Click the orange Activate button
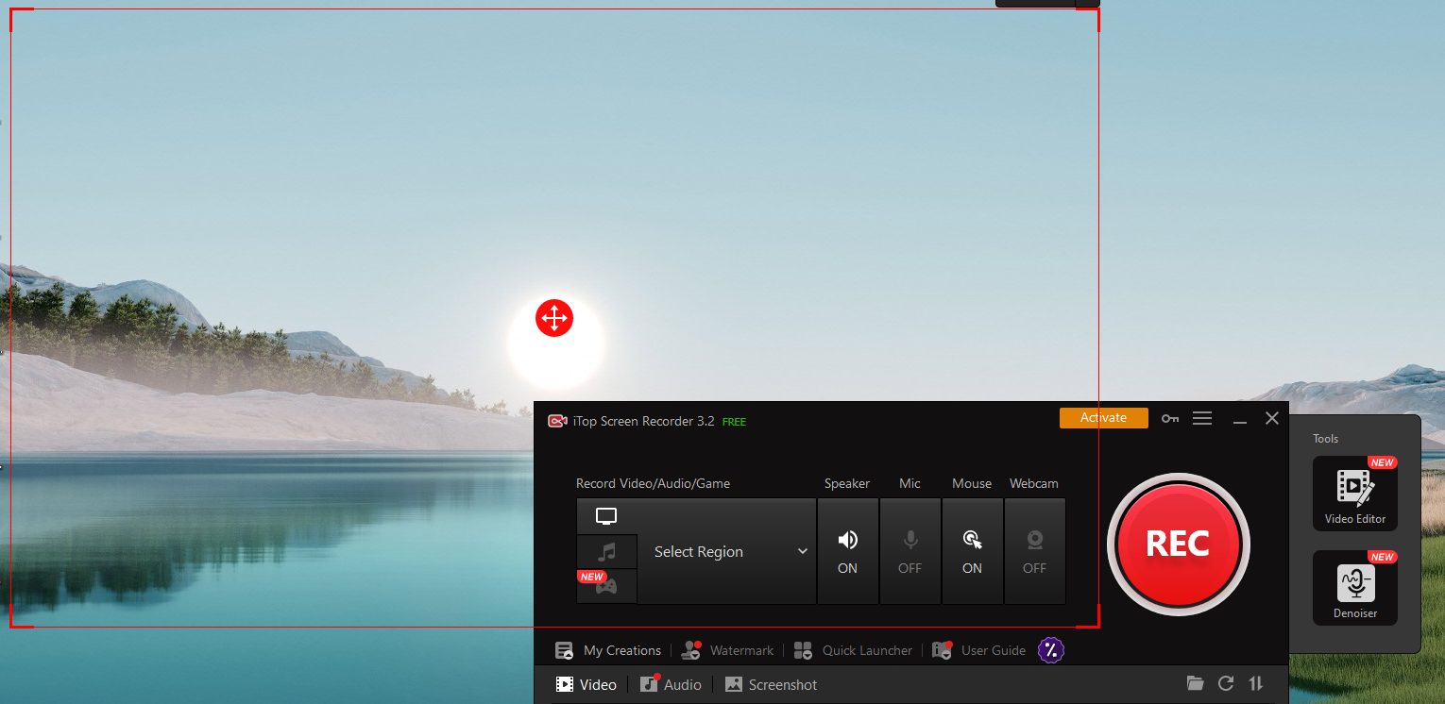1445x704 pixels. [1103, 418]
